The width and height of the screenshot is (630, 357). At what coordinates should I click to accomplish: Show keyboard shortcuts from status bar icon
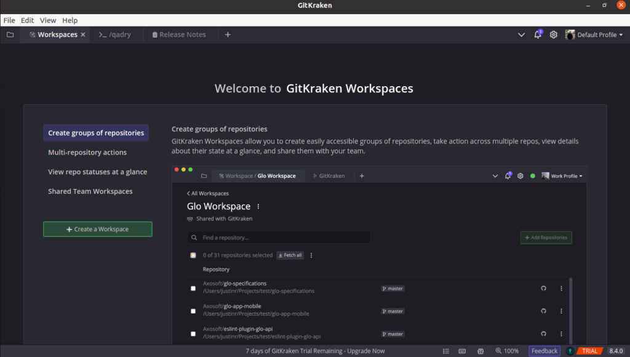(462, 351)
